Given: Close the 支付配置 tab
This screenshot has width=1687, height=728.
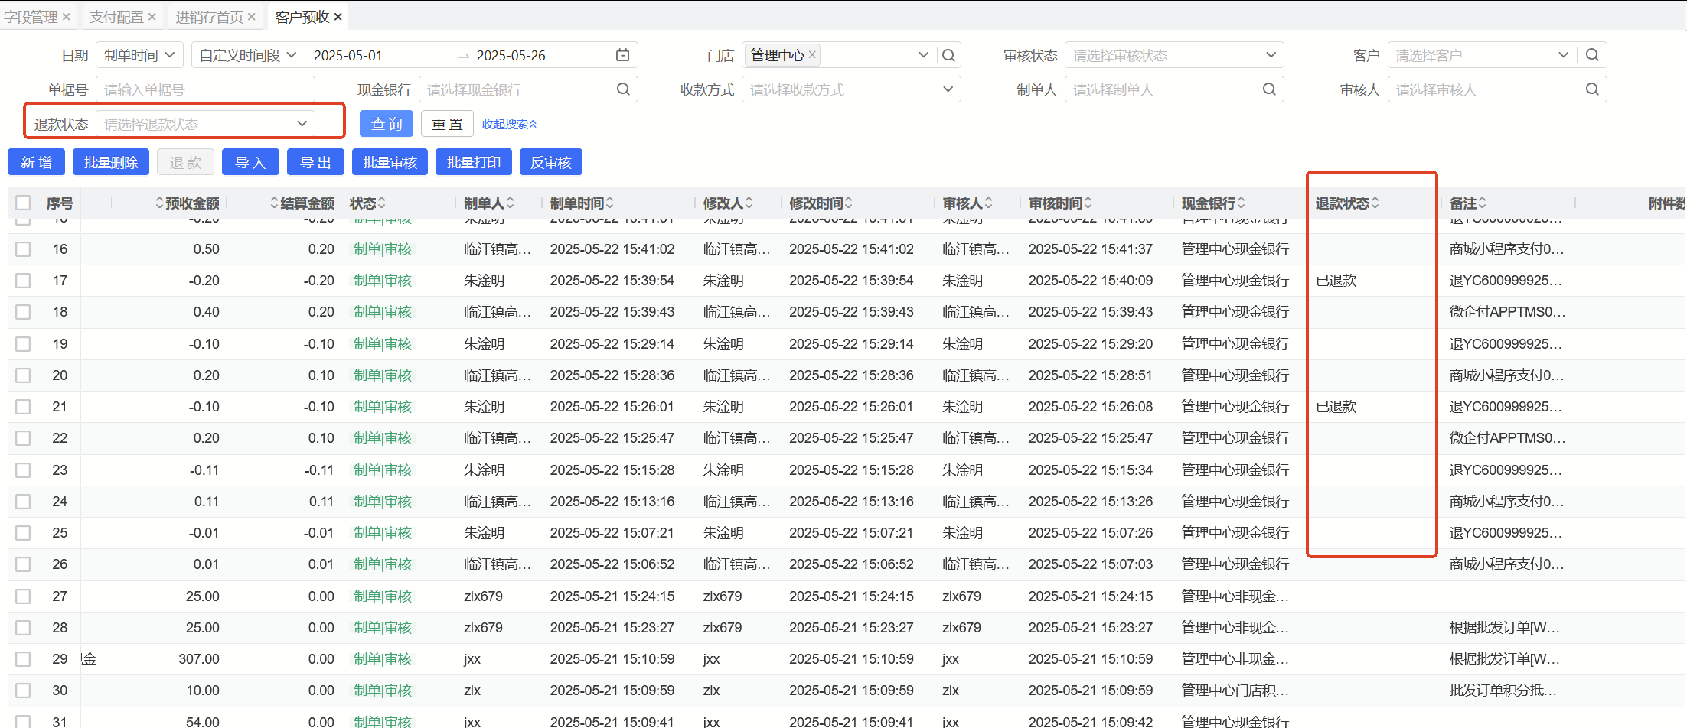Looking at the screenshot, I should 152,17.
